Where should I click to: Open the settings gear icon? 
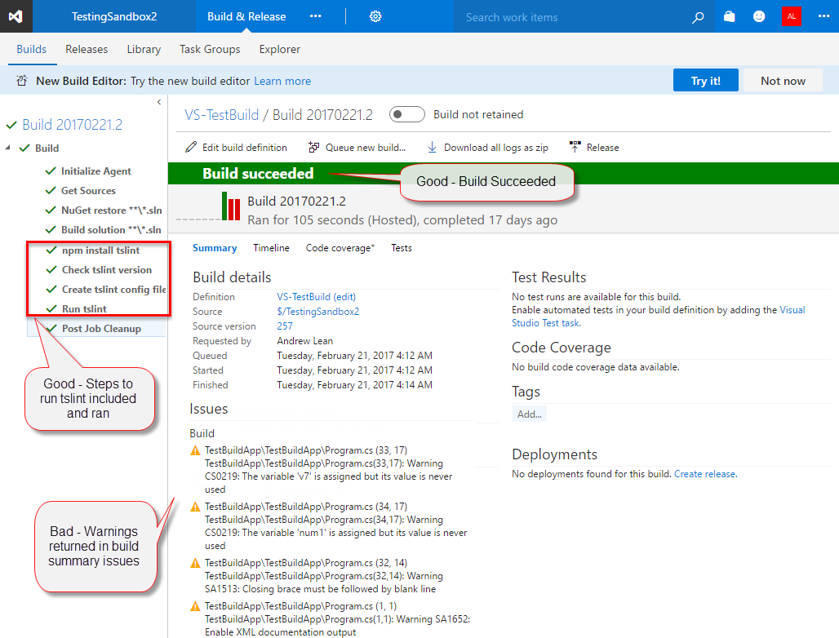pyautogui.click(x=375, y=16)
